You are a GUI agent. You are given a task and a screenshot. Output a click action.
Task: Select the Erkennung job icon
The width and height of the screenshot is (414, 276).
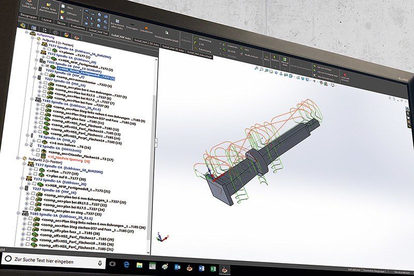pos(196,48)
